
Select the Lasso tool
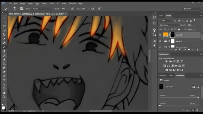[4, 26]
